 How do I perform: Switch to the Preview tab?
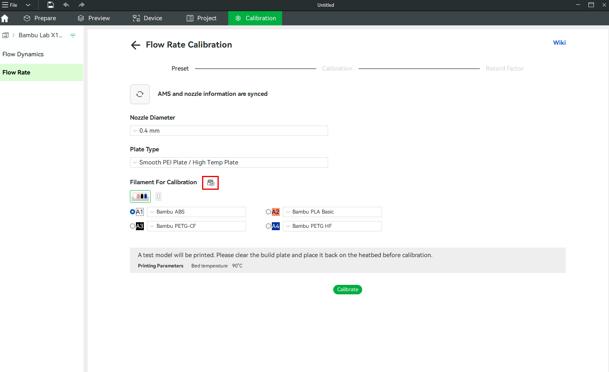point(94,18)
